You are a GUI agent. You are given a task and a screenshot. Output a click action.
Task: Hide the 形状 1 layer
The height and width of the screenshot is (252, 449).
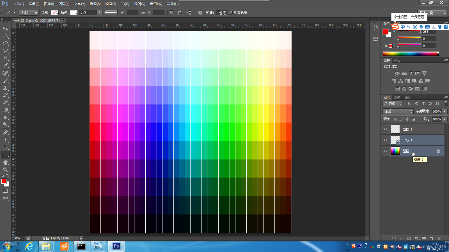pyautogui.click(x=386, y=140)
